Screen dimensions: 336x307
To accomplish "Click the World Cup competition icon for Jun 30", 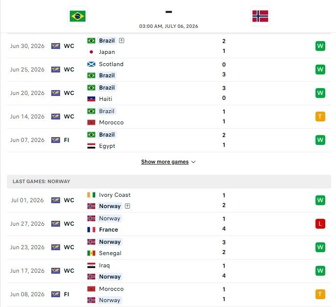I will tap(56, 46).
